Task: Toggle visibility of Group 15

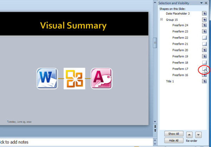Action: click(x=204, y=20)
